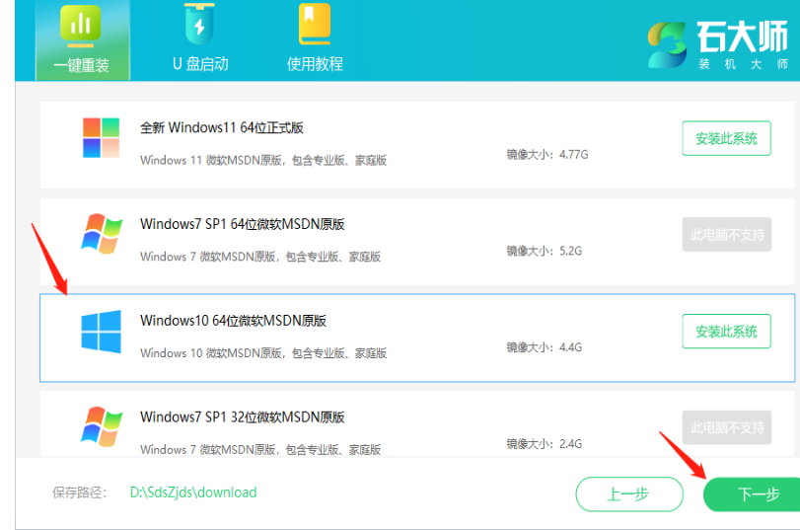
Task: Click the Windows7 SP1 32位 flag icon
Action: (102, 426)
